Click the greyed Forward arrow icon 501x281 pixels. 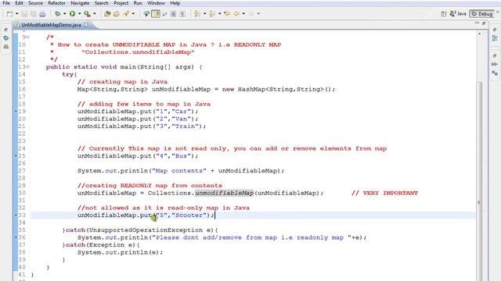click(x=251, y=14)
